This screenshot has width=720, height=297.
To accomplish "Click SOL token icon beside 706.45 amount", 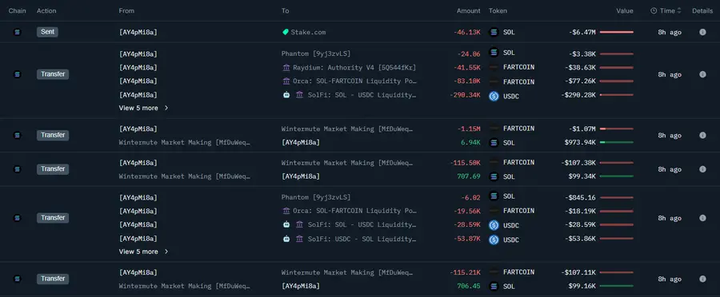I will [494, 286].
